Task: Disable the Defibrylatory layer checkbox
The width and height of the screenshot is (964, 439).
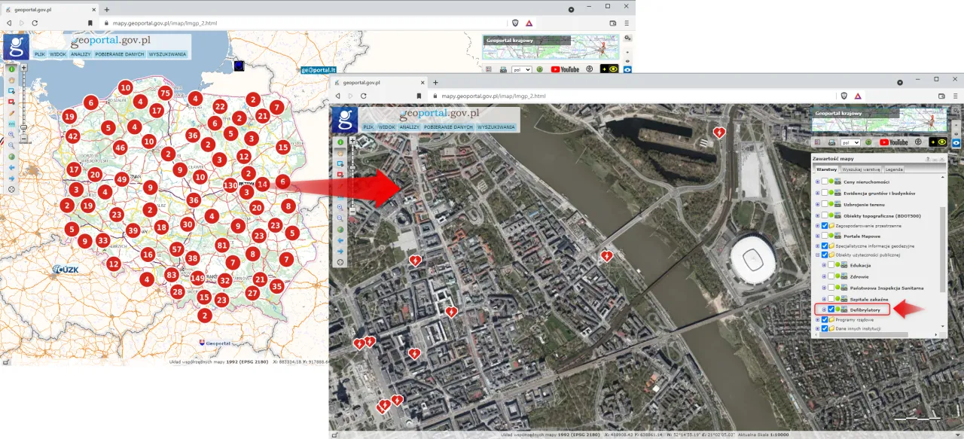Action: 831,309
